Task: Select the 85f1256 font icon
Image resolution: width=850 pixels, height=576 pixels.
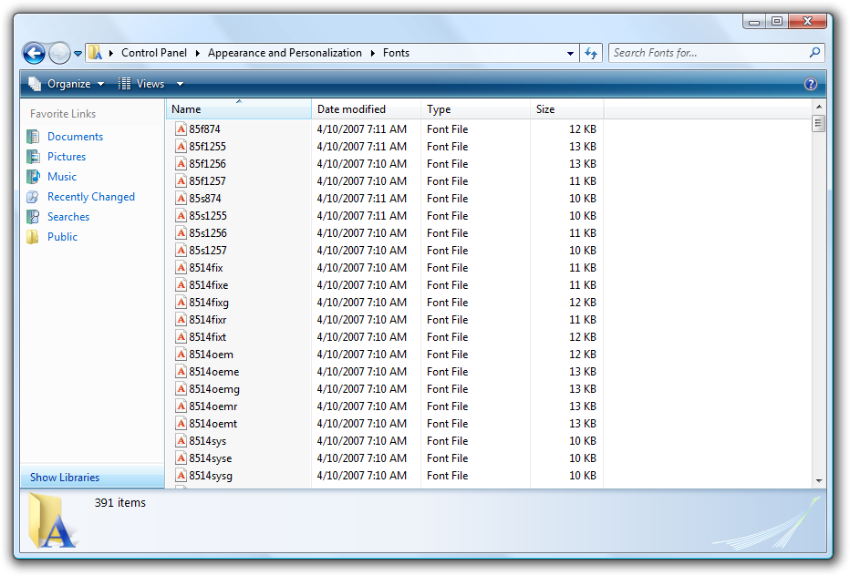Action: (x=181, y=164)
